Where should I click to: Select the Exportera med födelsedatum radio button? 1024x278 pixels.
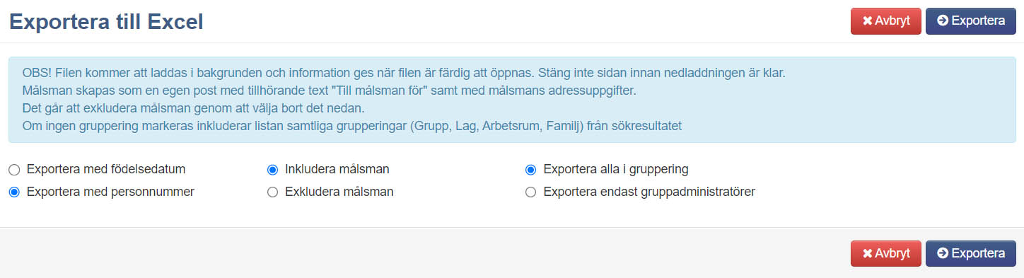click(14, 170)
